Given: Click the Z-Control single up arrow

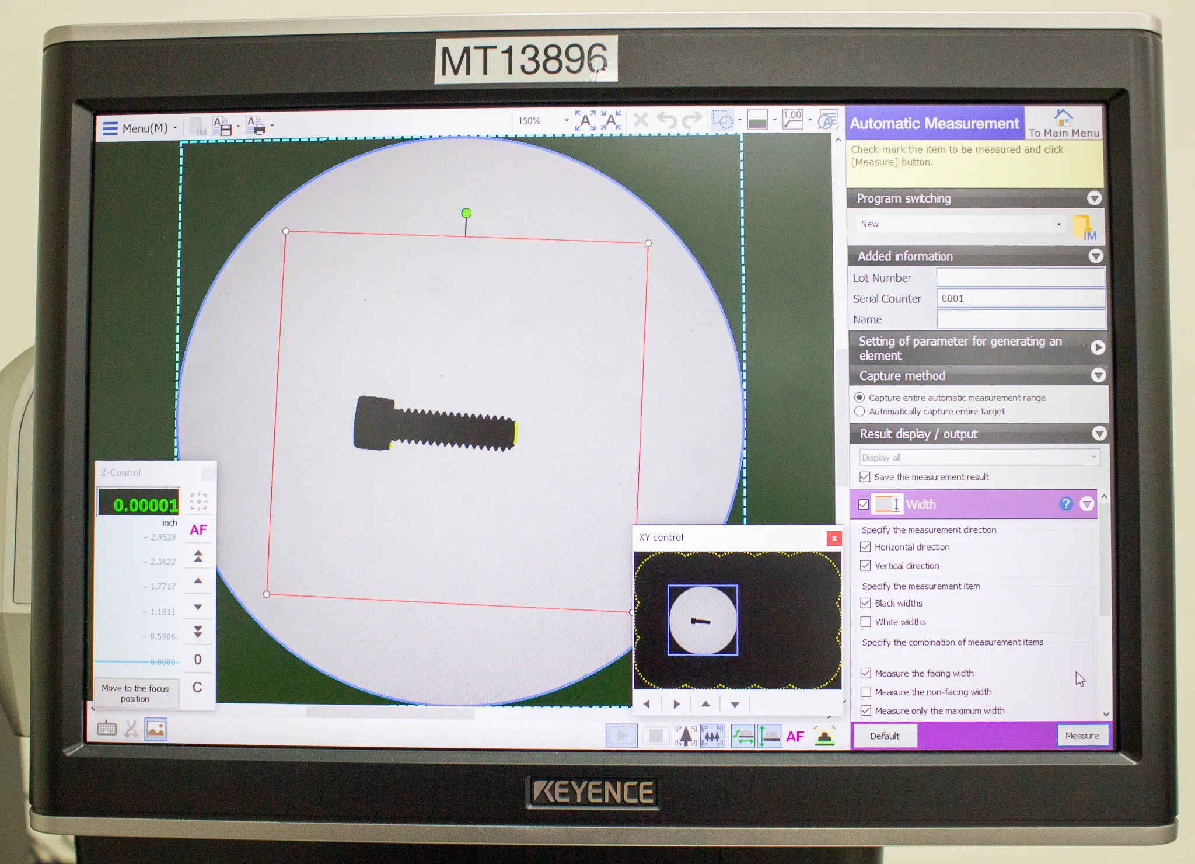Looking at the screenshot, I should point(198,581).
